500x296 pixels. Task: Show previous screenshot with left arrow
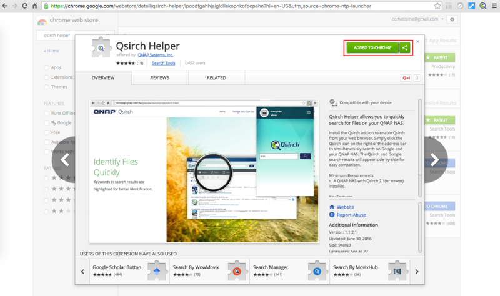click(65, 160)
